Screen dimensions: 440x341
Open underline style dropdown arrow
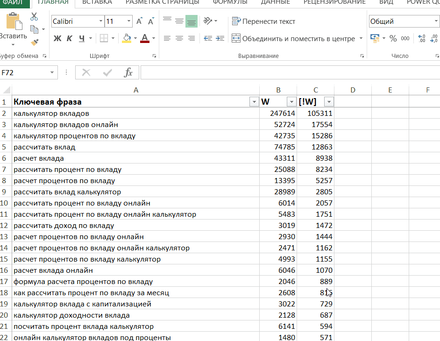click(90, 38)
